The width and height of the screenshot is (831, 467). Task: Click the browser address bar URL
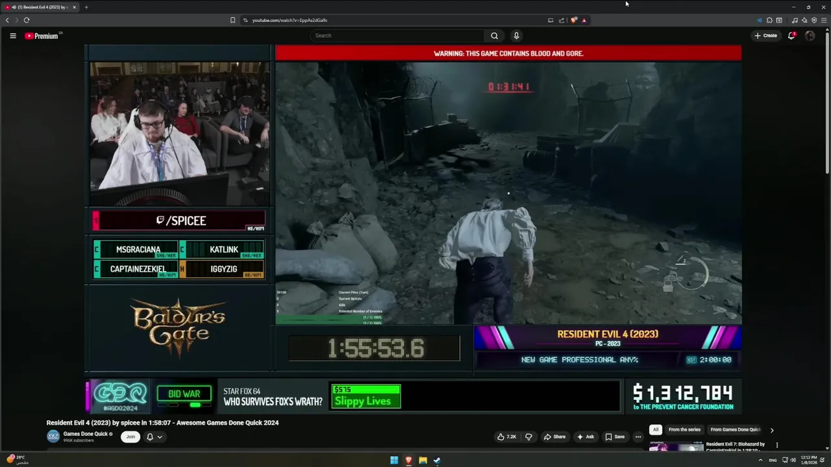pos(290,20)
